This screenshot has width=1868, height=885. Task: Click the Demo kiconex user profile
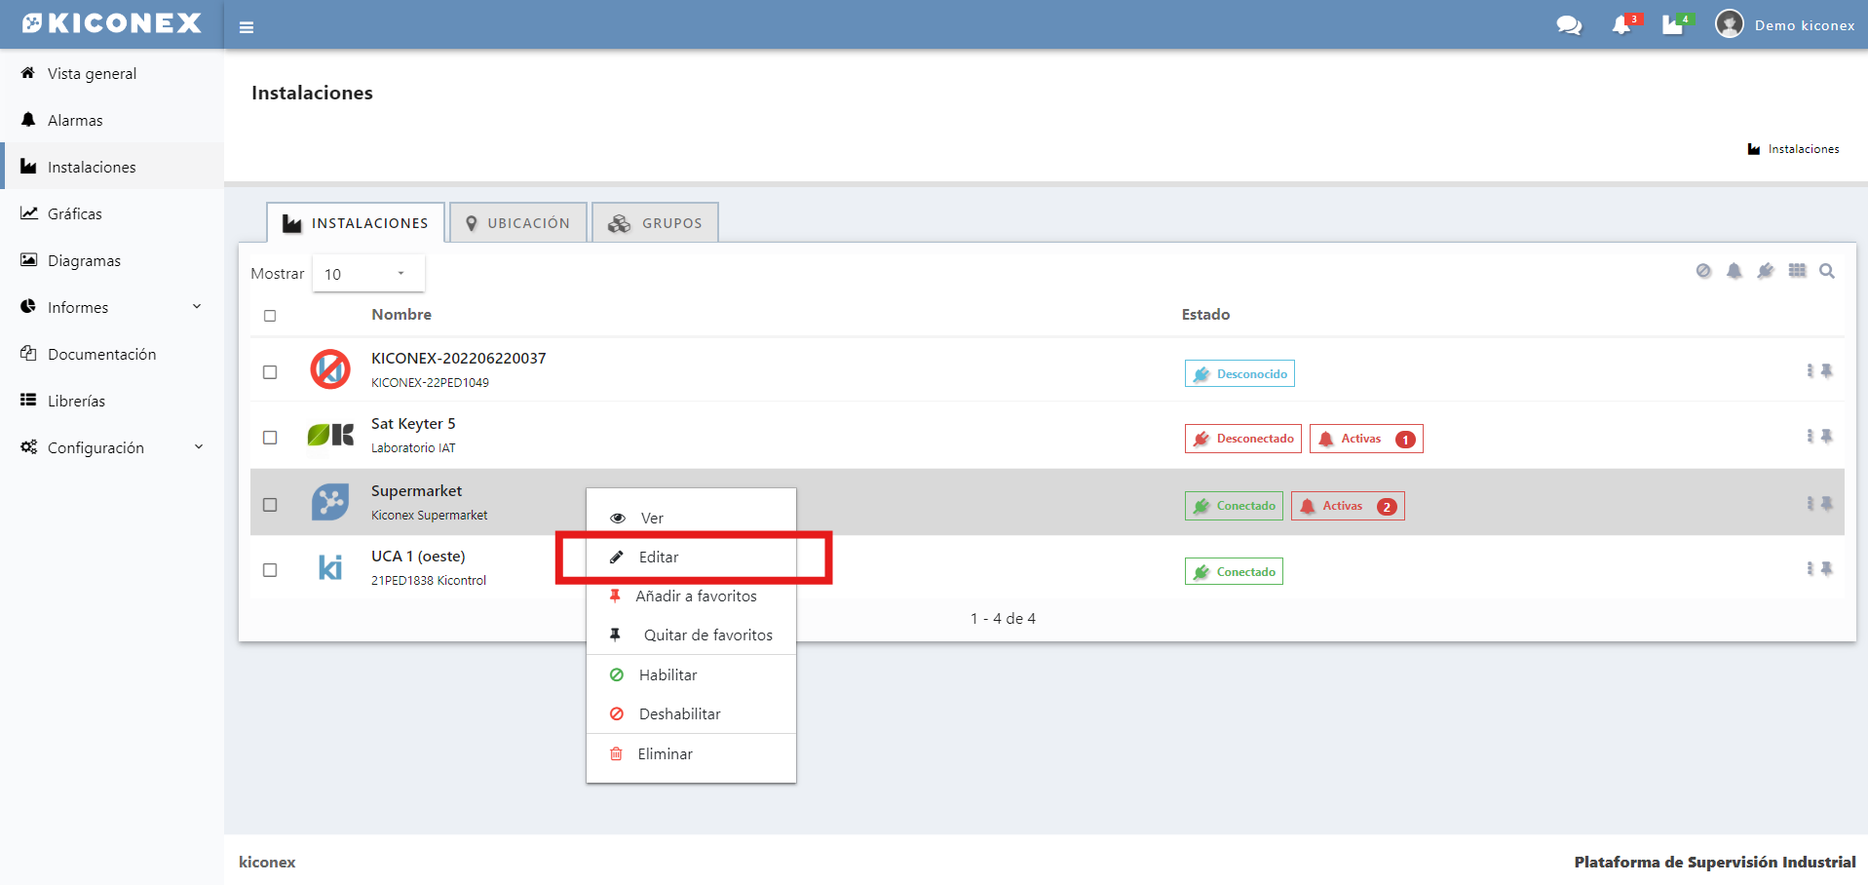[1785, 25]
